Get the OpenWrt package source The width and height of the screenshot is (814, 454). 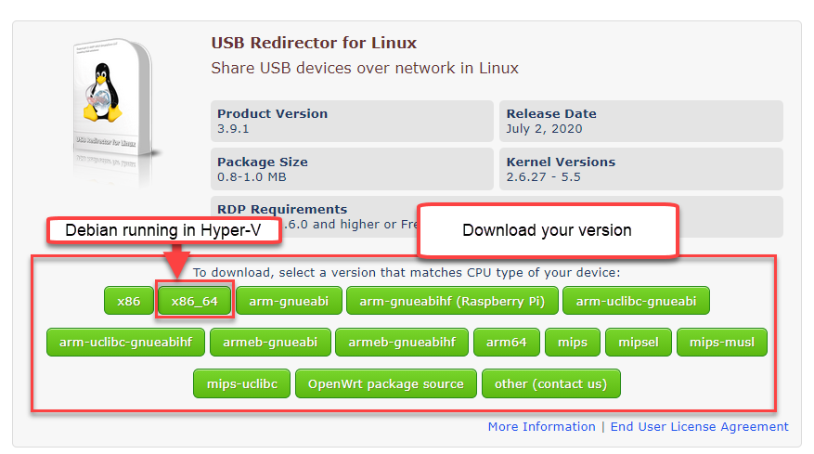click(386, 383)
